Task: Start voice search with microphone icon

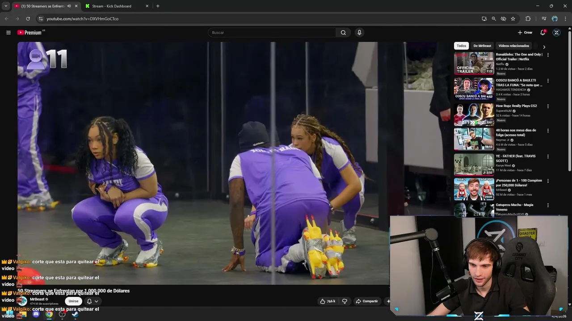Action: coord(359,33)
